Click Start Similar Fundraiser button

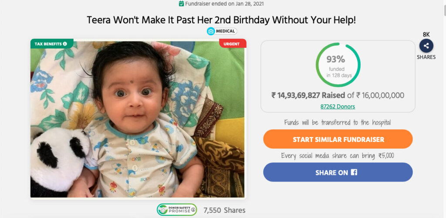pos(338,139)
